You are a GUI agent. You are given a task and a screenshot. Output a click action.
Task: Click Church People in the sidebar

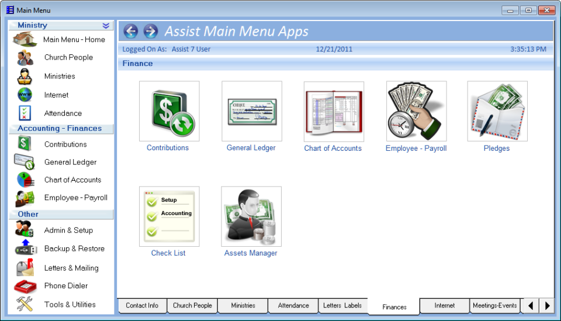[68, 57]
